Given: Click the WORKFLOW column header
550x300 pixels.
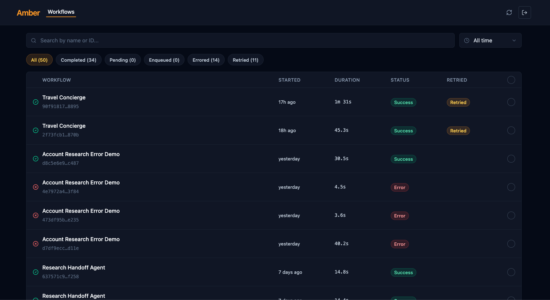Looking at the screenshot, I should click(x=57, y=80).
